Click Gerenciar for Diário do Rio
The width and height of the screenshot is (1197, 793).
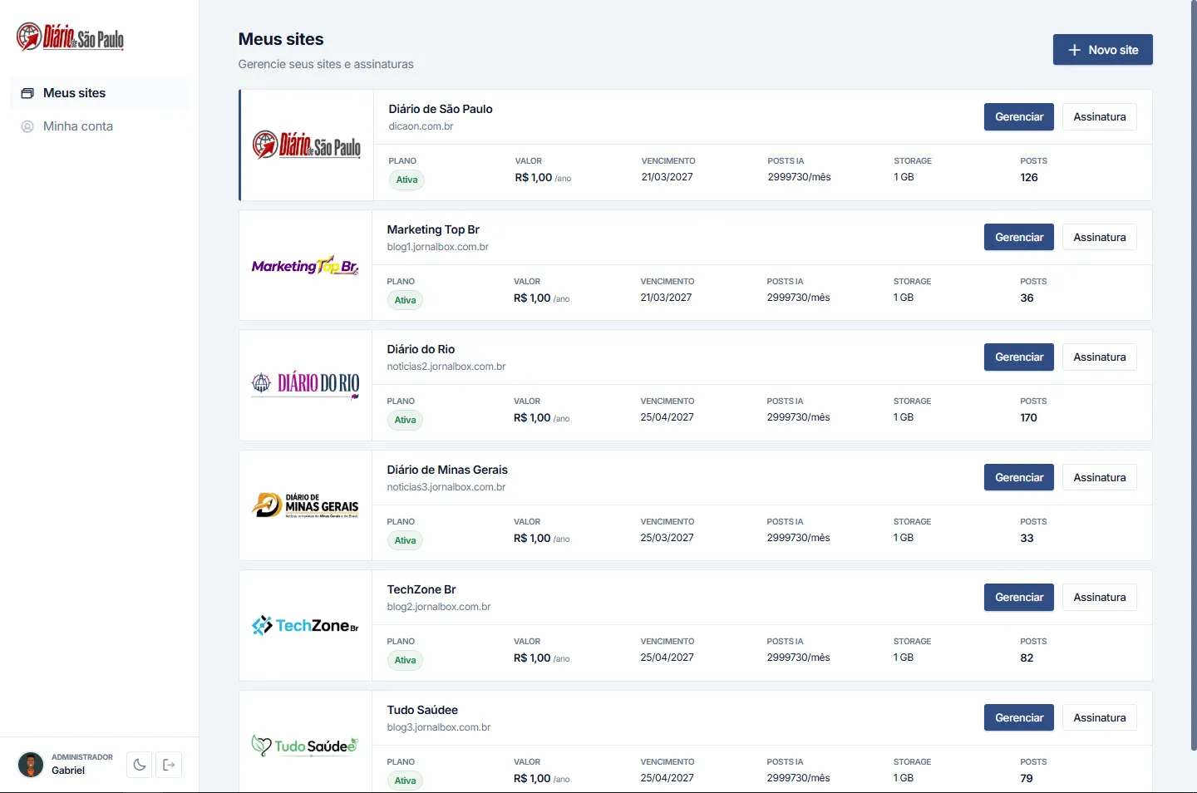pyautogui.click(x=1019, y=357)
